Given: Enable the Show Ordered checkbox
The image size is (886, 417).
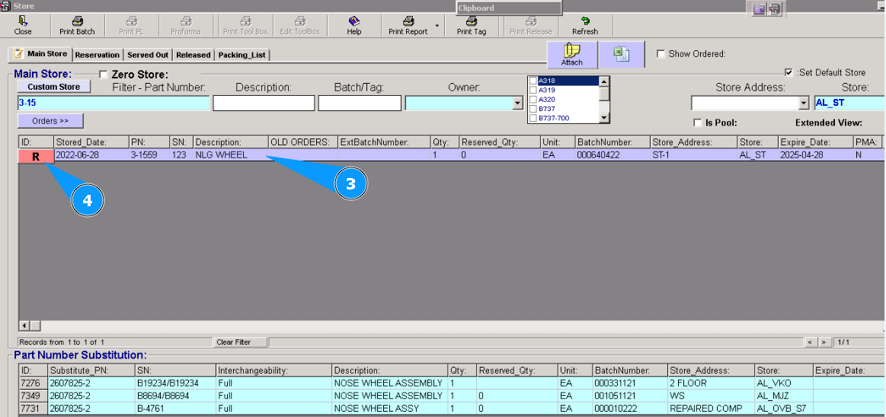Looking at the screenshot, I should click(661, 54).
